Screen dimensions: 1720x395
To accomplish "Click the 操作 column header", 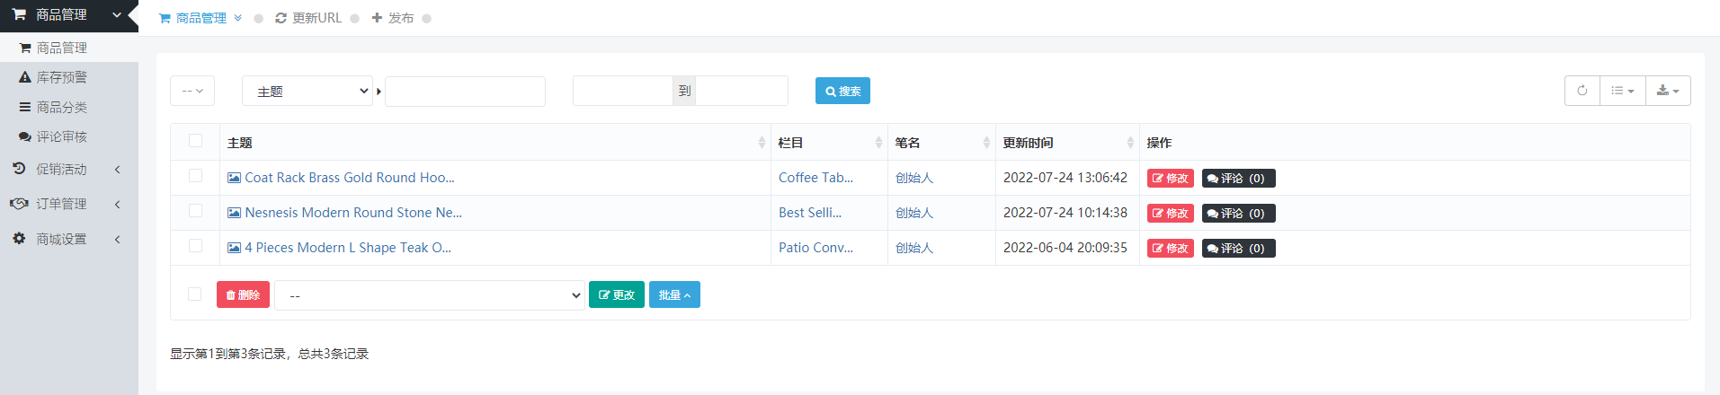I will [1159, 143].
